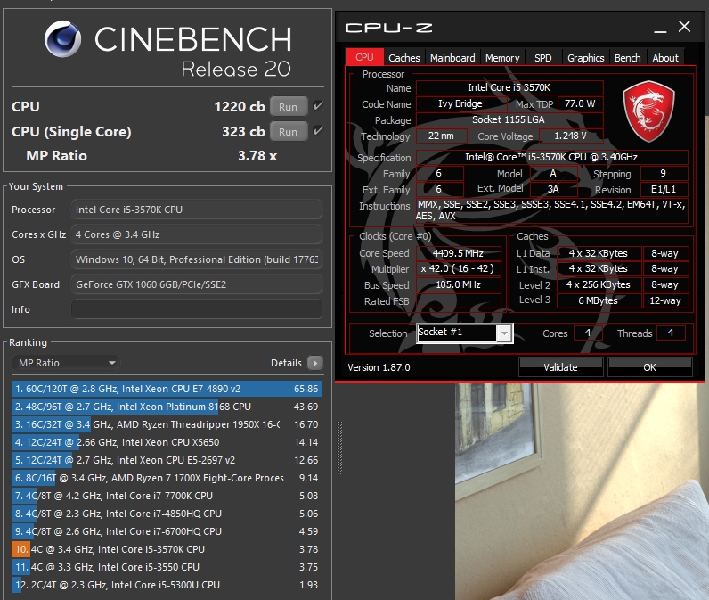Select the Core i5-3570K ranking row
The height and width of the screenshot is (600, 709).
pyautogui.click(x=167, y=549)
